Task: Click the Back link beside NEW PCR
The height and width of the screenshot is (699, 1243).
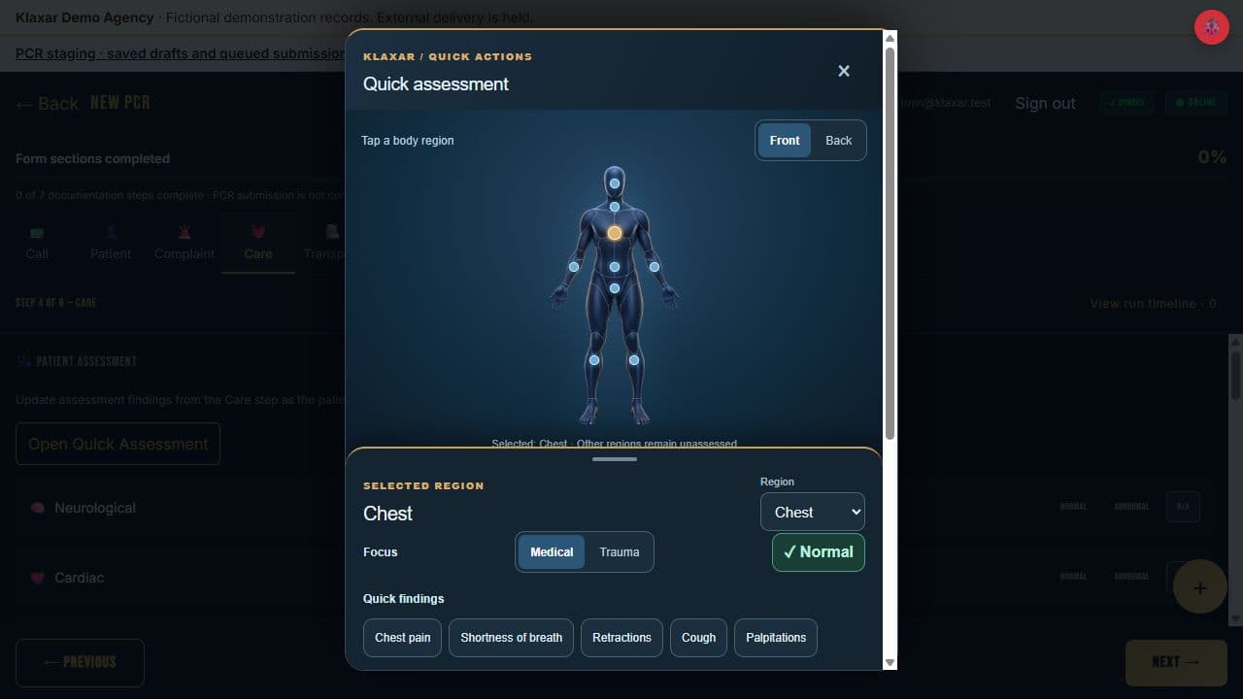Action: click(47, 104)
